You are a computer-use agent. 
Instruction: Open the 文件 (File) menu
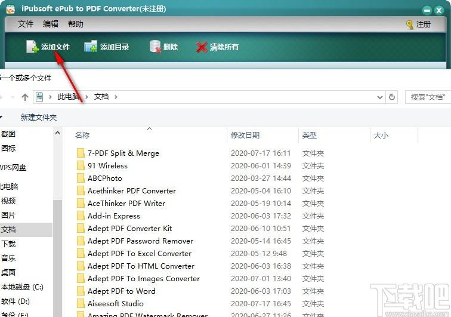tap(26, 24)
